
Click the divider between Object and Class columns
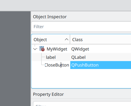[x=70, y=39]
